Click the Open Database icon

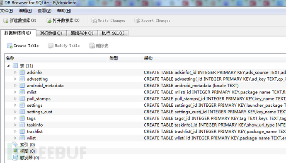pos(49,21)
